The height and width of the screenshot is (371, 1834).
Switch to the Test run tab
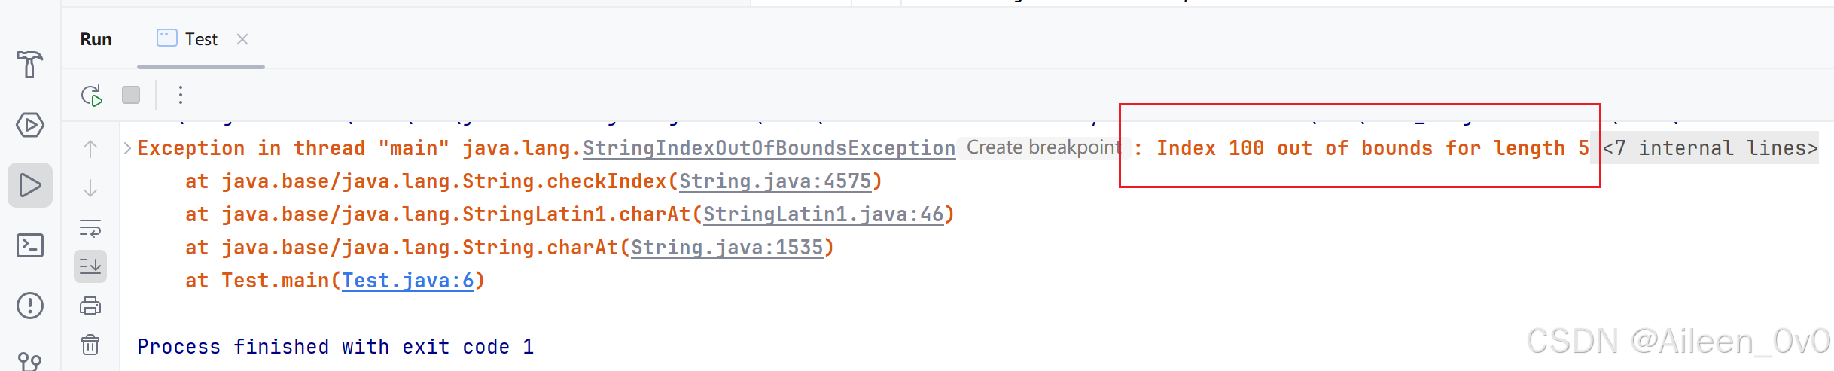(x=188, y=39)
